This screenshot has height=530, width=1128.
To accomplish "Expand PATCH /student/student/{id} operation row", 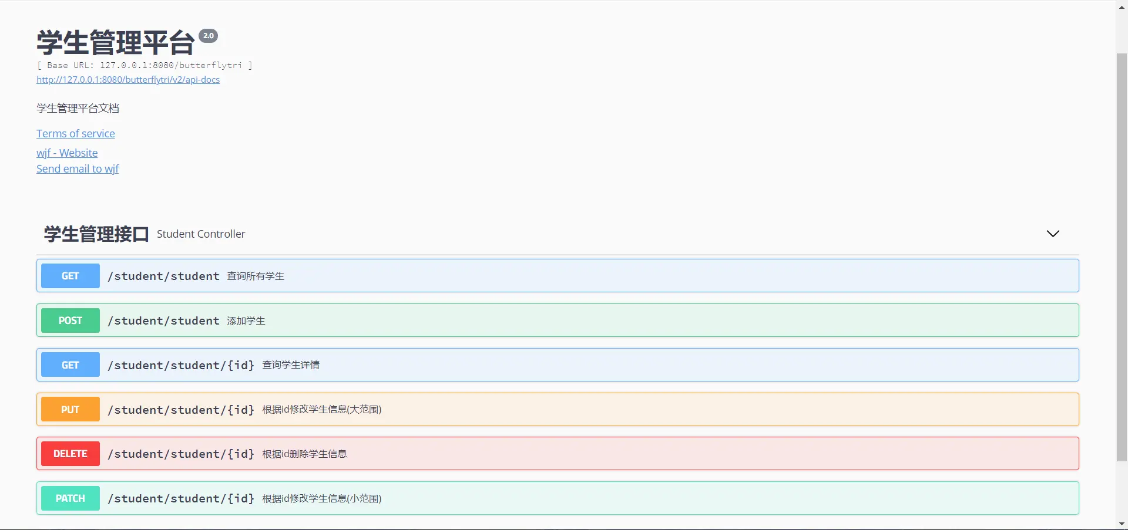I will pos(558,498).
